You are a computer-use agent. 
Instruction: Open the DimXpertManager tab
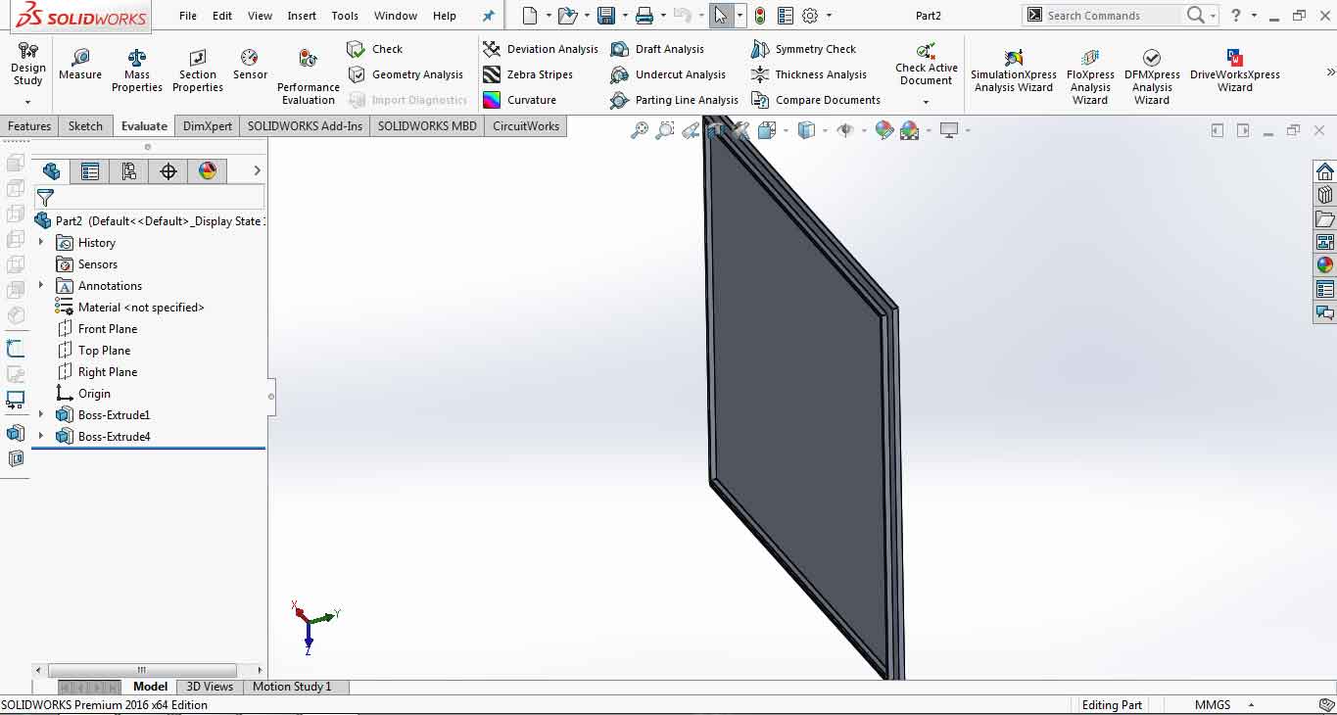click(x=168, y=171)
